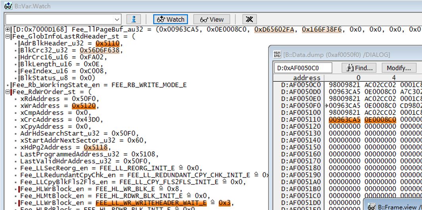Select the BlkStatus_u8 = 0x0 row
Viewport: 422px width, 210px height.
[58, 78]
